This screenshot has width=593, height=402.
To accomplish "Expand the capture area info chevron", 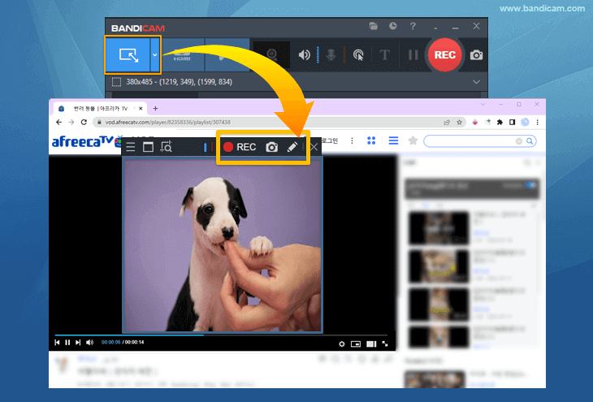I will [x=476, y=82].
